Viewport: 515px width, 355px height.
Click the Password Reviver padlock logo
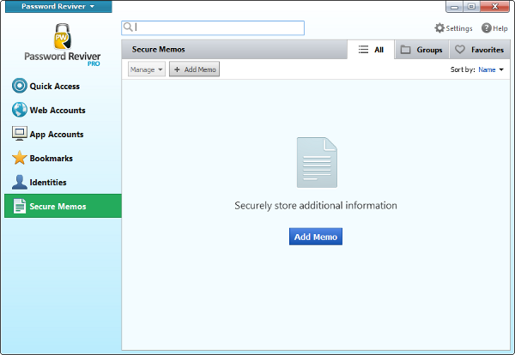point(62,36)
